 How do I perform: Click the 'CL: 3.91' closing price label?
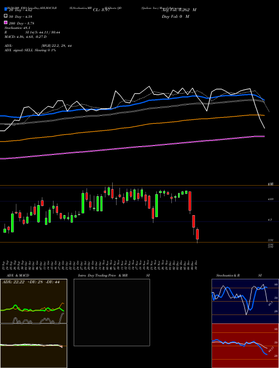click(x=101, y=10)
